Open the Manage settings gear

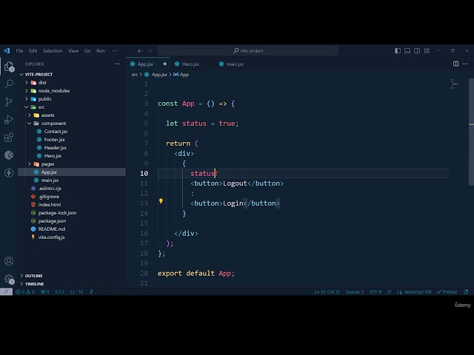coord(9,279)
